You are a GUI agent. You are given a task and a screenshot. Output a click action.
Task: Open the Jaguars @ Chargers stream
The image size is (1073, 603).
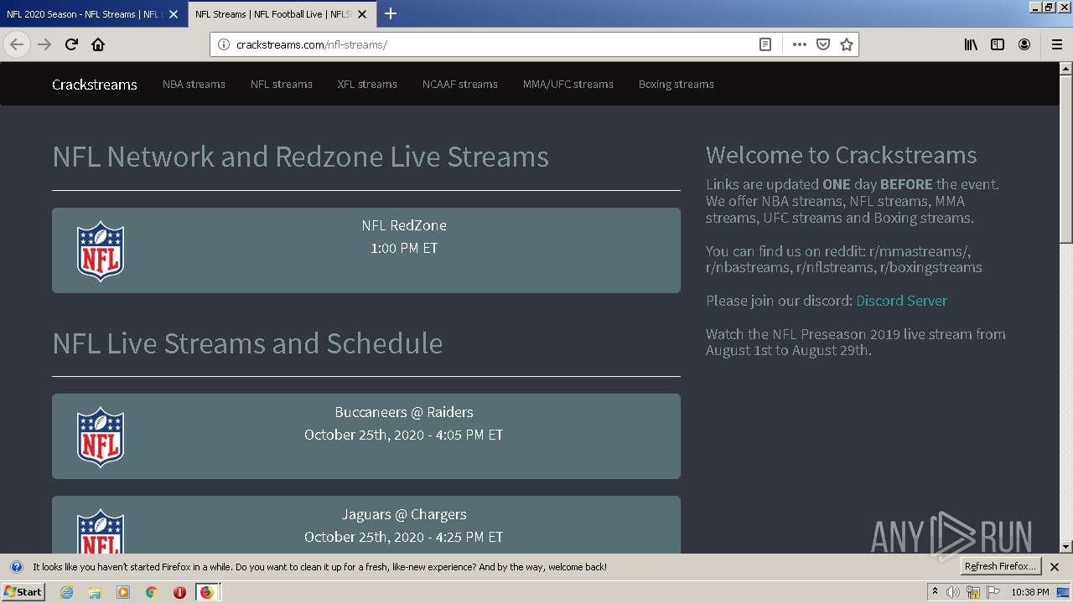pos(404,514)
